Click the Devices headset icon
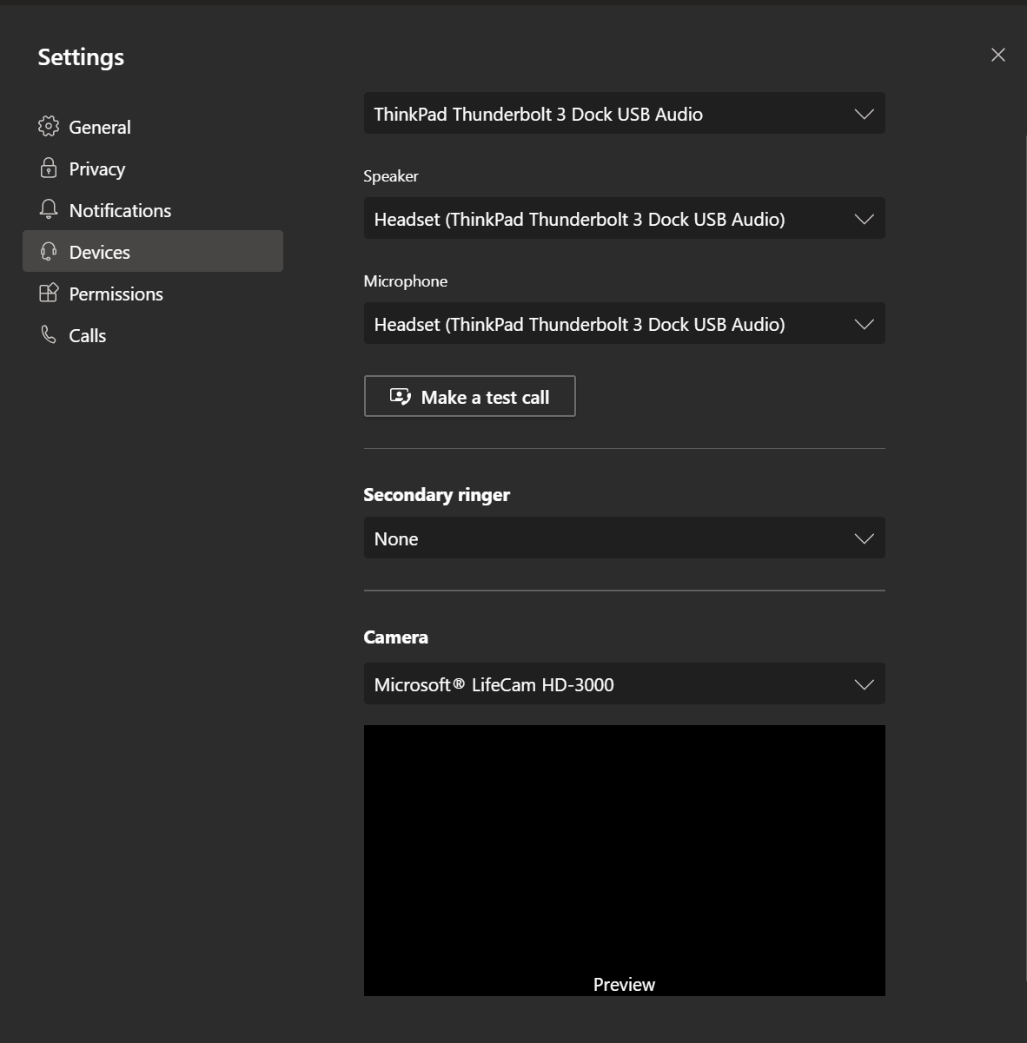Viewport: 1027px width, 1043px height. pos(49,252)
